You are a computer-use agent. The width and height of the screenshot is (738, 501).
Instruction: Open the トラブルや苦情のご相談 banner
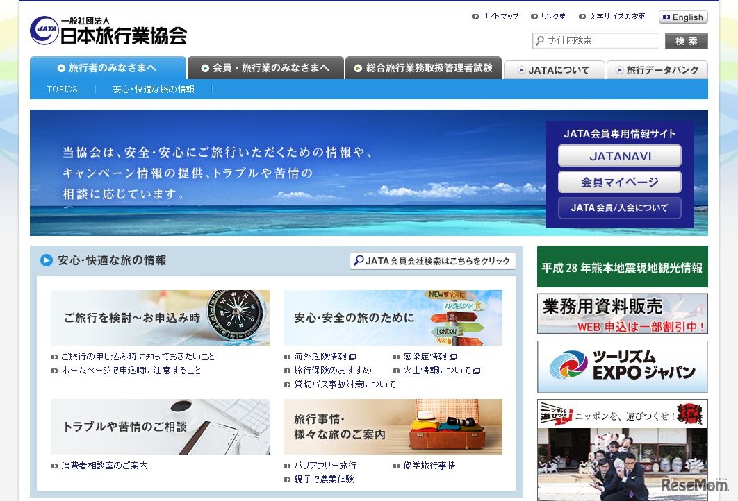(x=160, y=427)
